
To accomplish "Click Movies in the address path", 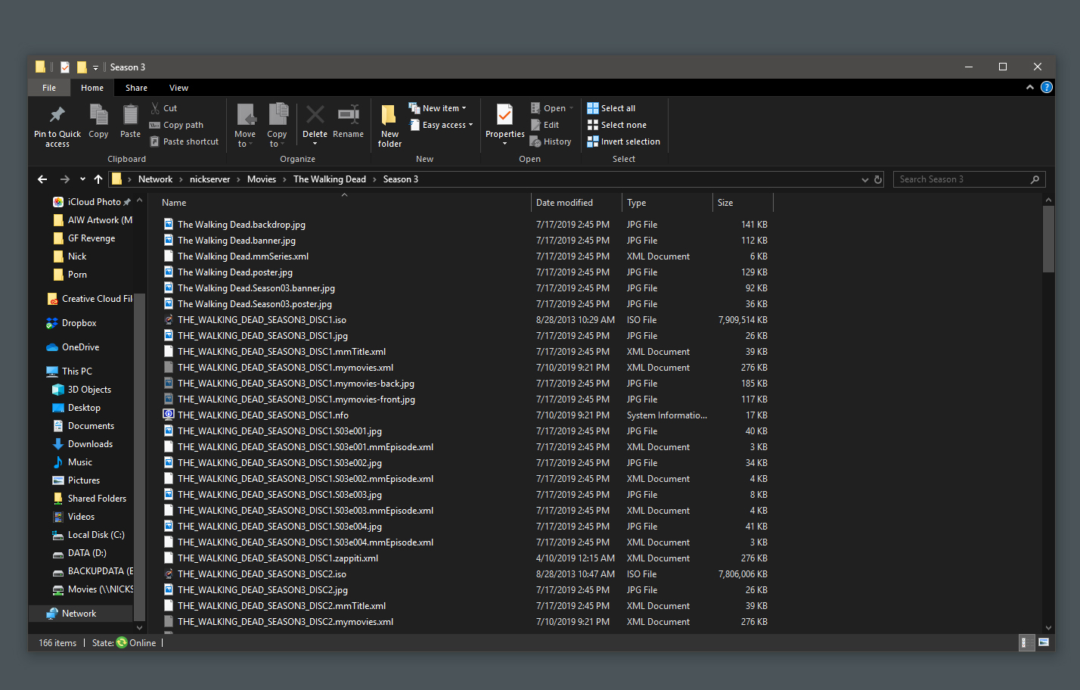I will pos(262,179).
